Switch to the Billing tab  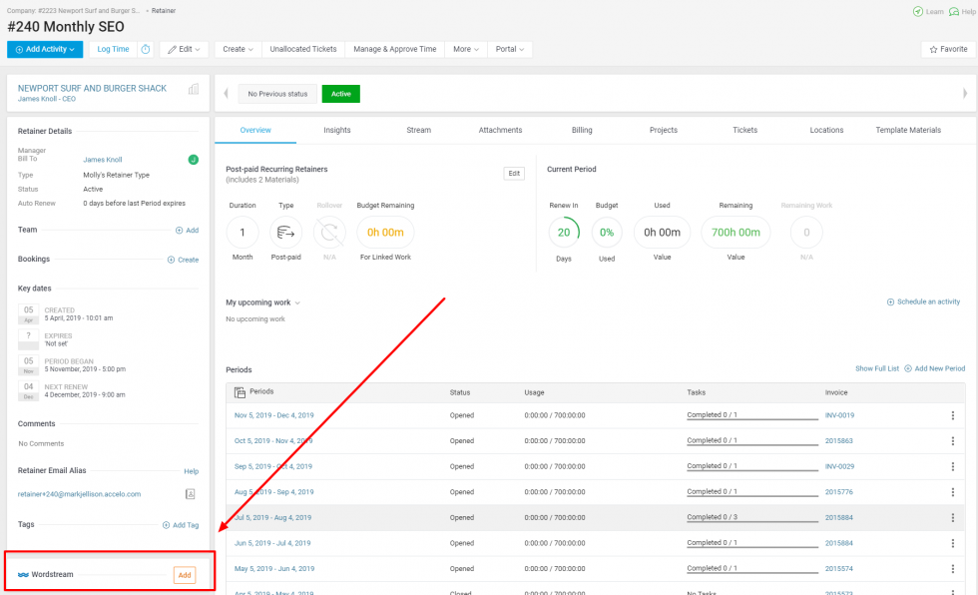[x=582, y=130]
